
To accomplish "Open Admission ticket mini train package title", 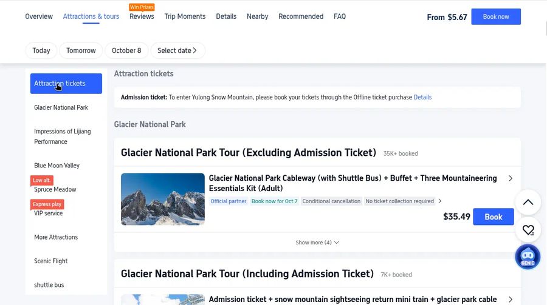I will point(353,300).
